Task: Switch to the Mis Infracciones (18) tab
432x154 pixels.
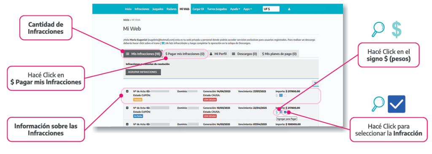Action: [143, 54]
